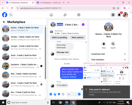Click the Hola estoy interesada message

(x=64, y=46)
